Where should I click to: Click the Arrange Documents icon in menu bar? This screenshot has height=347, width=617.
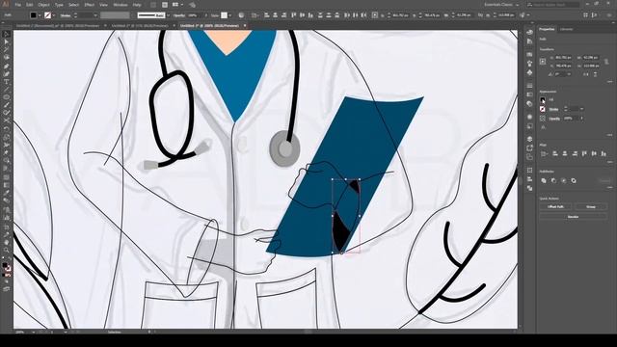point(176,5)
